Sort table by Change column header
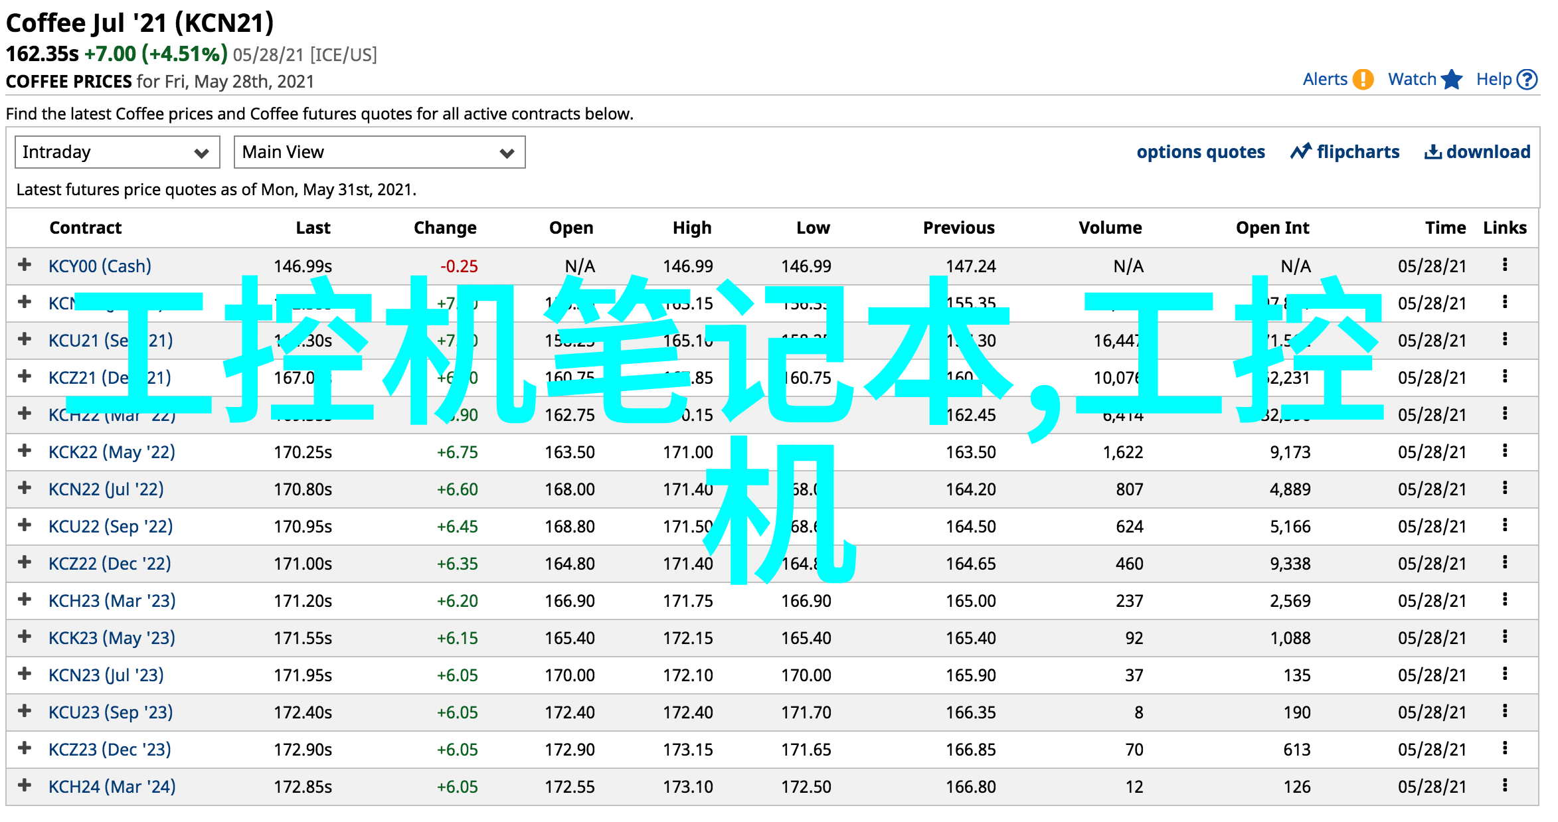 (x=445, y=228)
